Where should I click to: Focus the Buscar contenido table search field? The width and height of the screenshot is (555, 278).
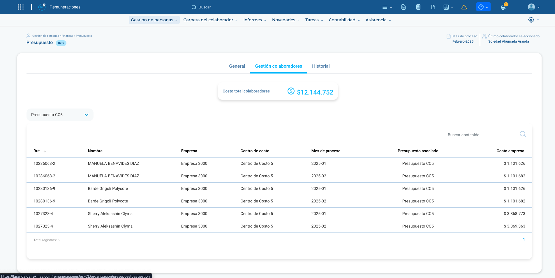point(484,135)
